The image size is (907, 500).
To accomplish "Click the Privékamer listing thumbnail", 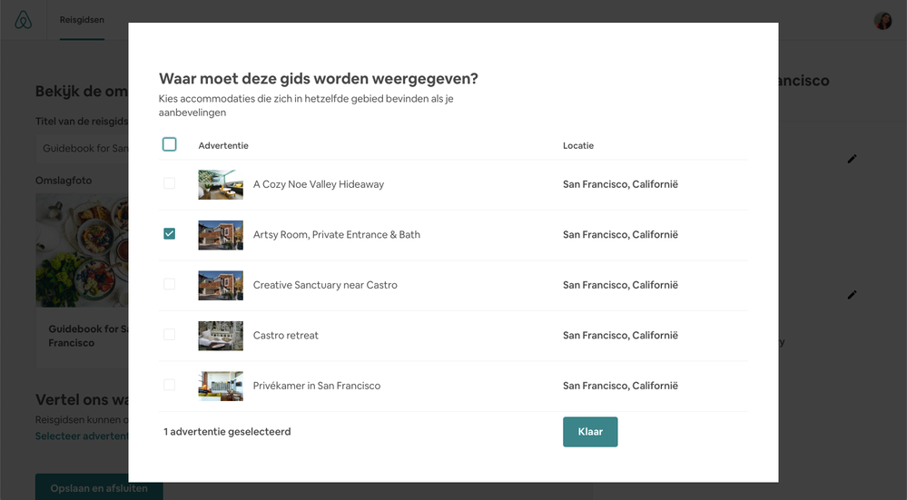I will click(x=221, y=386).
